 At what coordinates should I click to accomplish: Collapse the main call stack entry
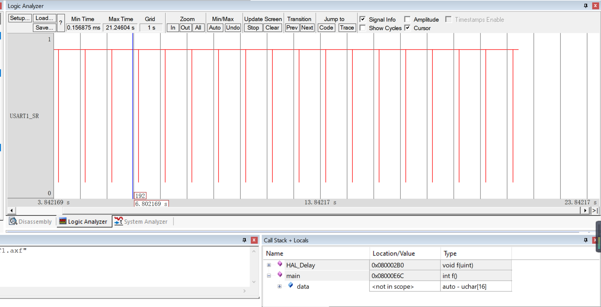tap(269, 276)
